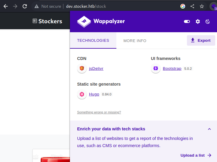Open the Bootstrap technology link
This screenshot has width=217, height=162.
(172, 69)
